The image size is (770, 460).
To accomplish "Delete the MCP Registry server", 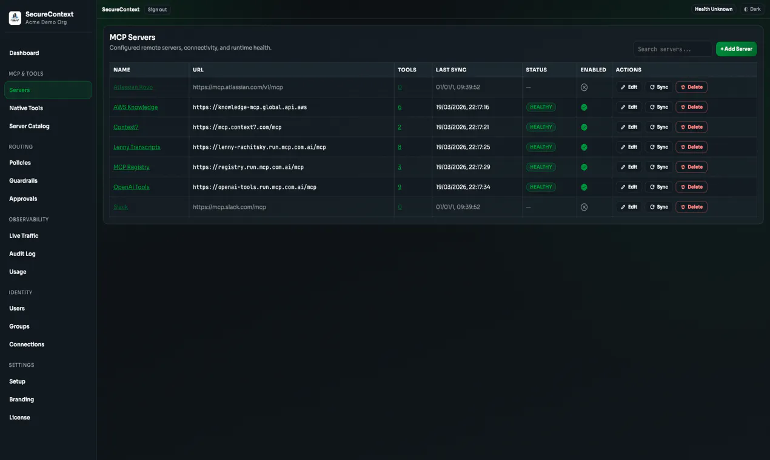I will coord(692,167).
